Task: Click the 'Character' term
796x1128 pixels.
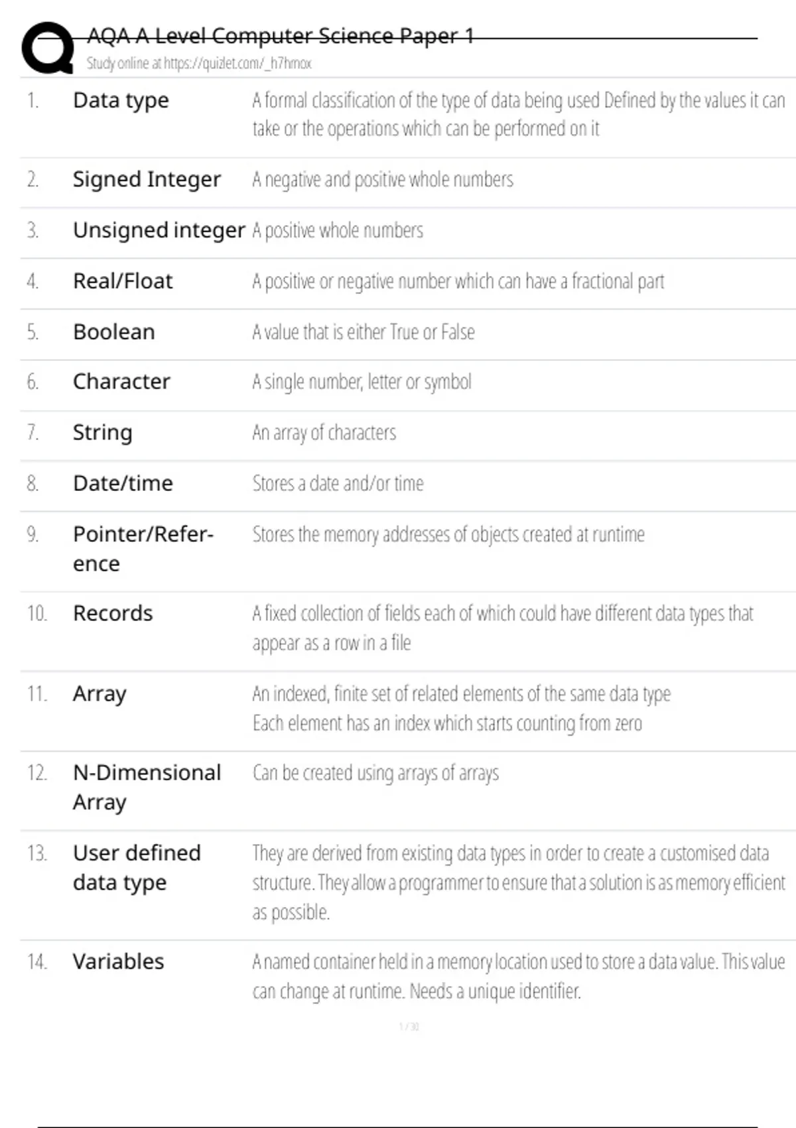Action: point(121,382)
